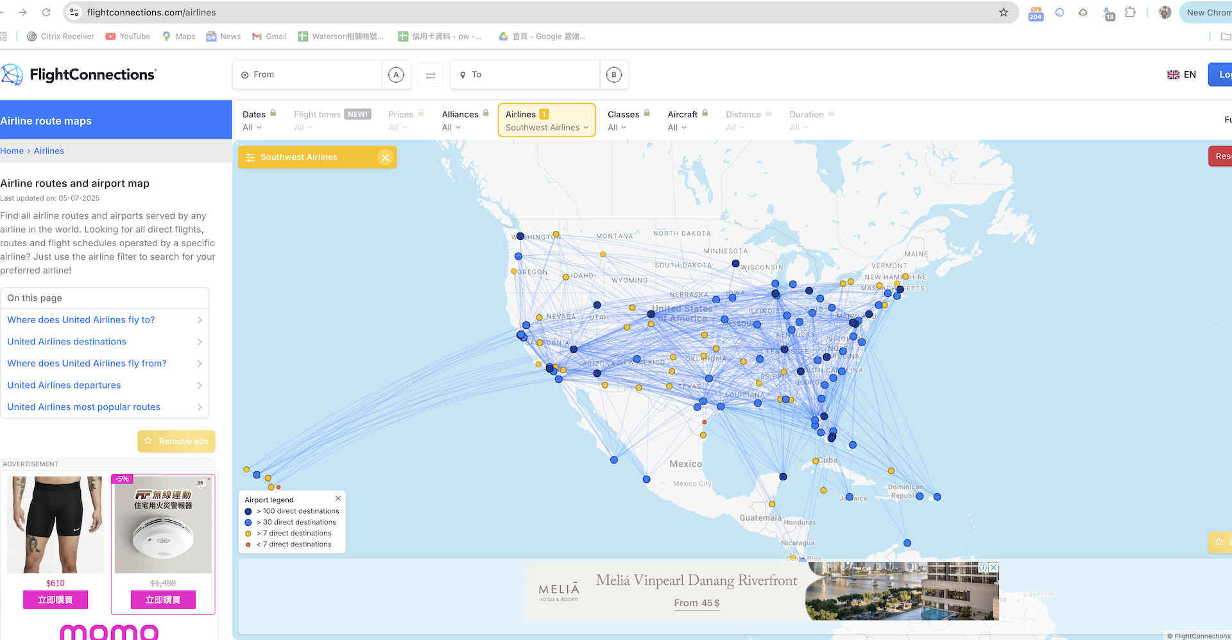The height and width of the screenshot is (640, 1232).
Task: Click the extension icon with 204 badge
Action: pos(1036,13)
